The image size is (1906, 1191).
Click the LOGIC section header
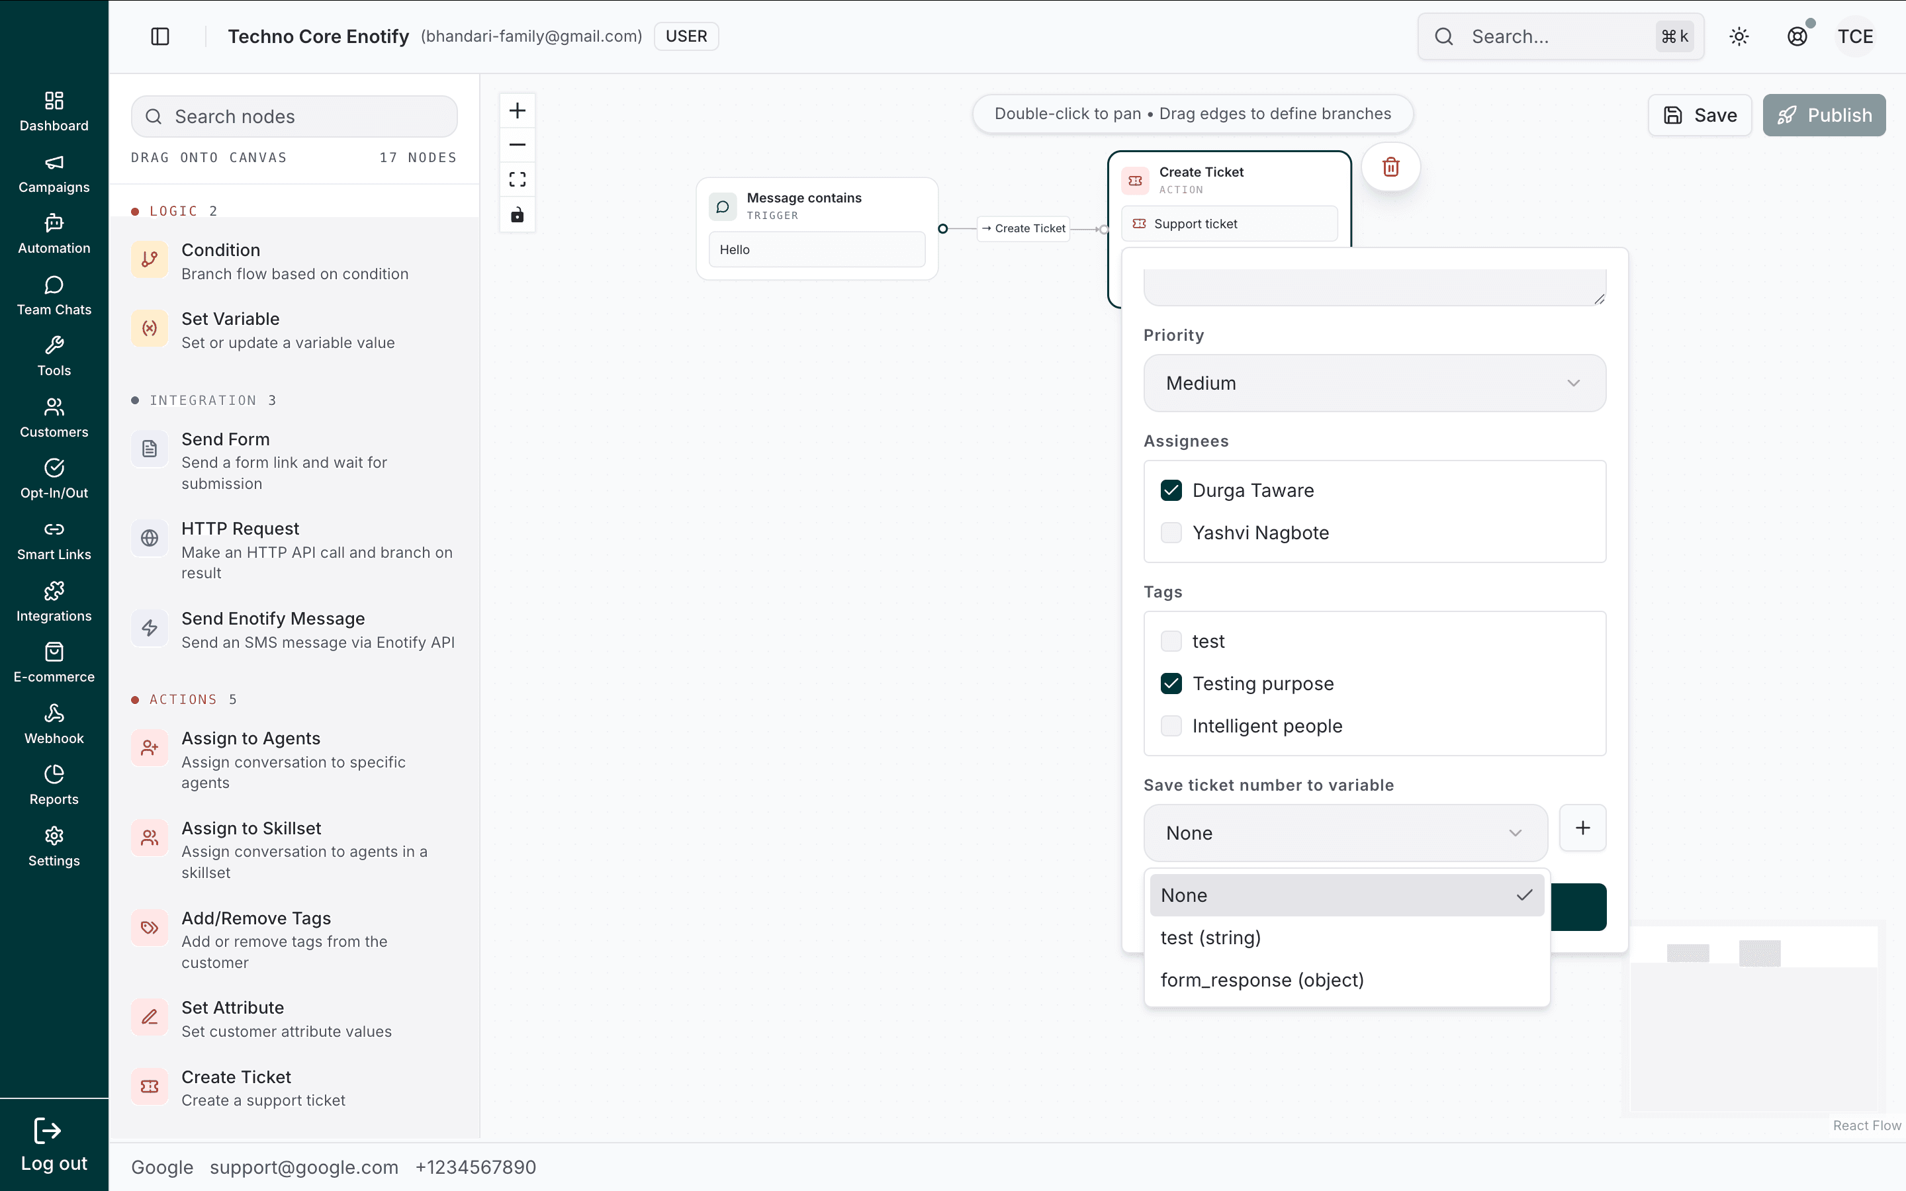pos(174,211)
